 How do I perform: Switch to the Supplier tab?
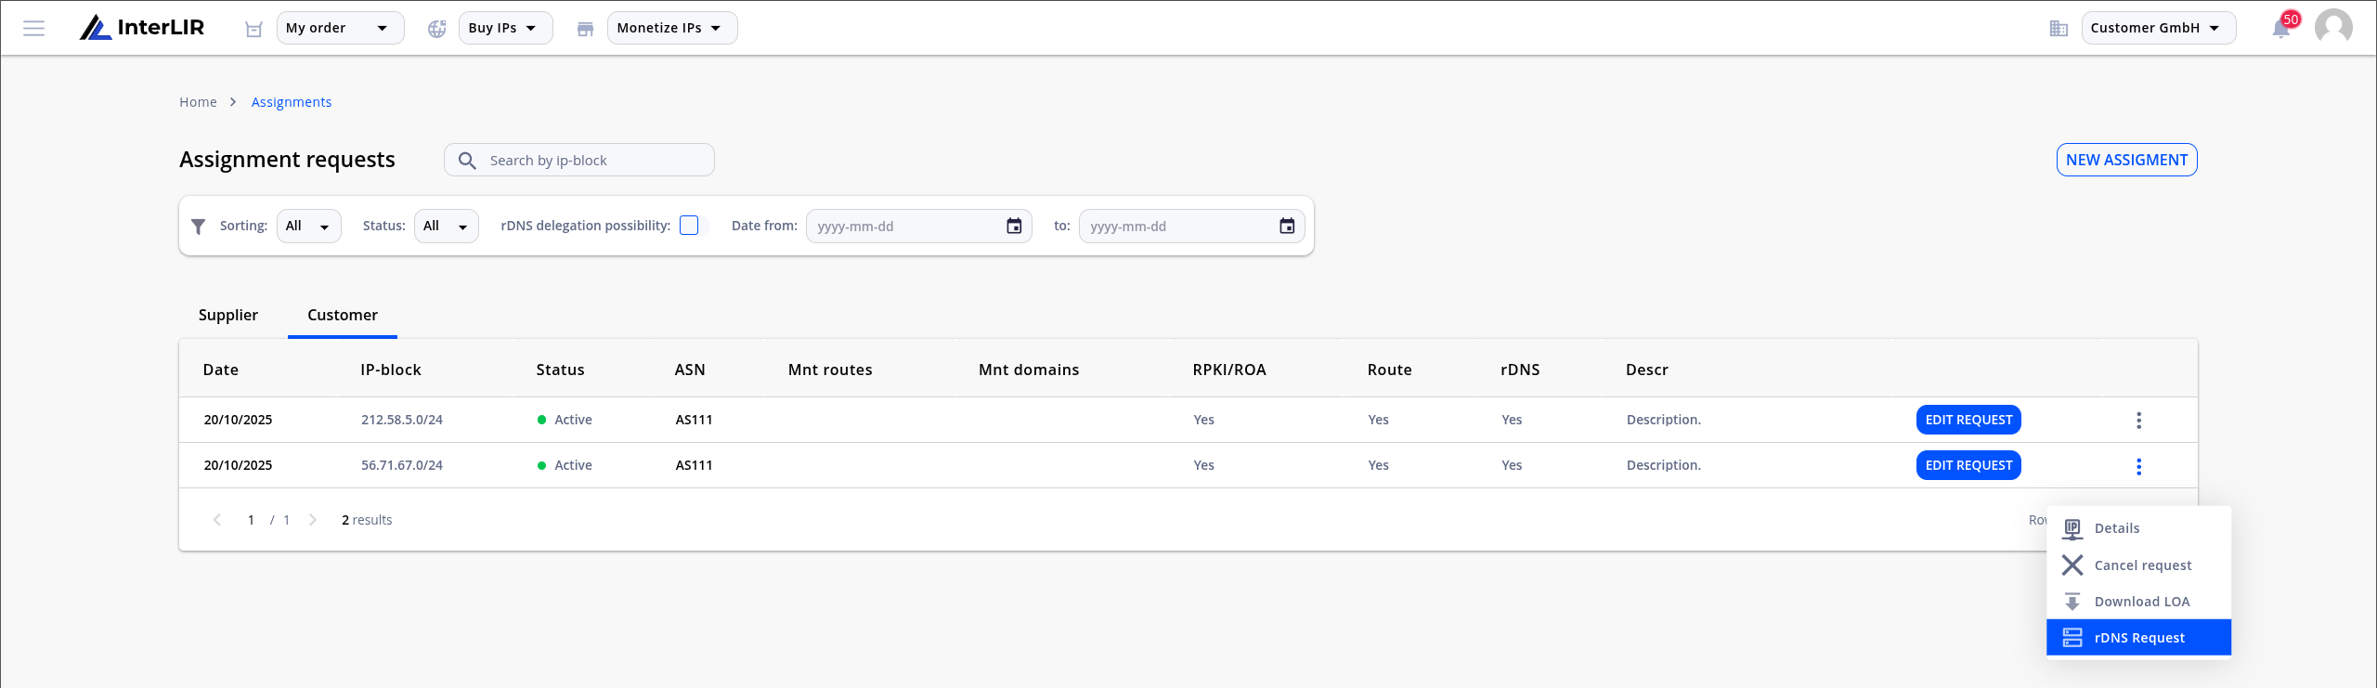tap(228, 315)
